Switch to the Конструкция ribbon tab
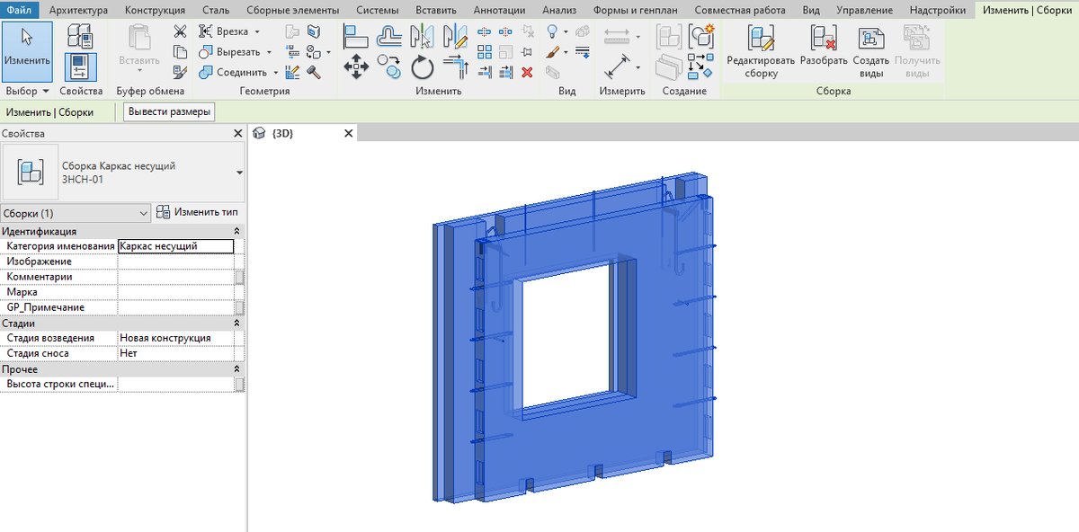This screenshot has height=532, width=1079. 155,10
